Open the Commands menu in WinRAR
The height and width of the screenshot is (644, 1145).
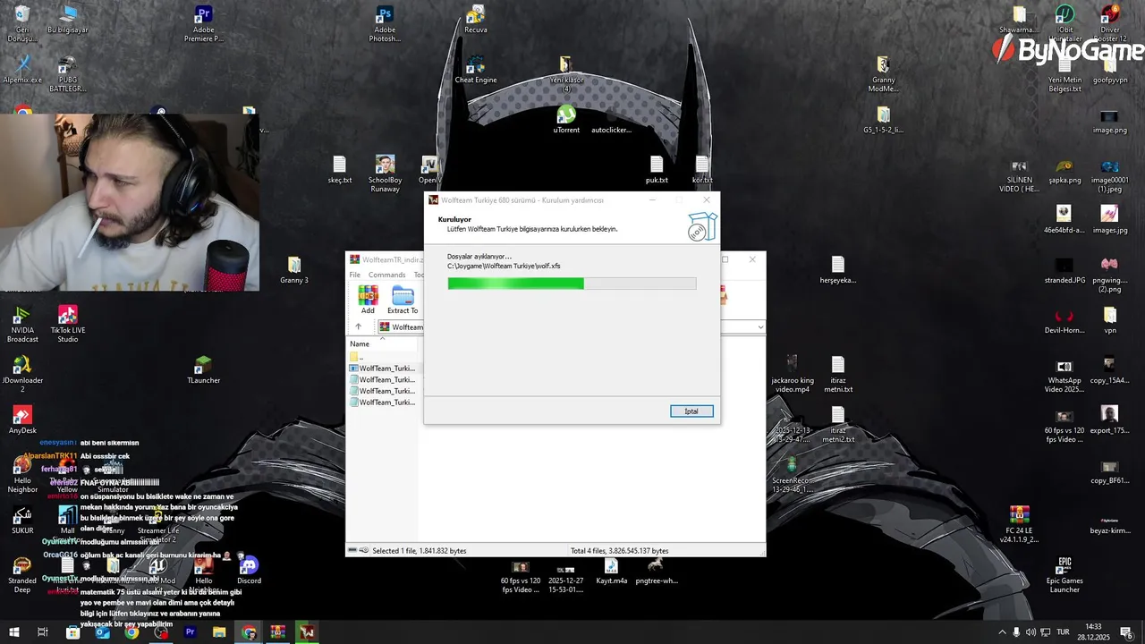coord(386,275)
